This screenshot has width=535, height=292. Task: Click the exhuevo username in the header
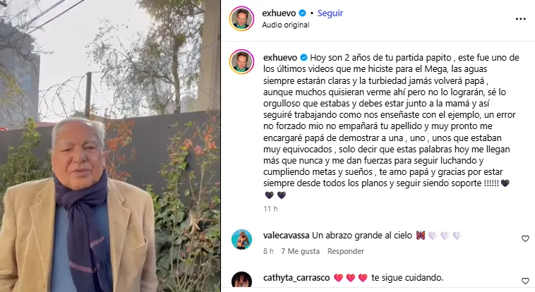pyautogui.click(x=279, y=13)
